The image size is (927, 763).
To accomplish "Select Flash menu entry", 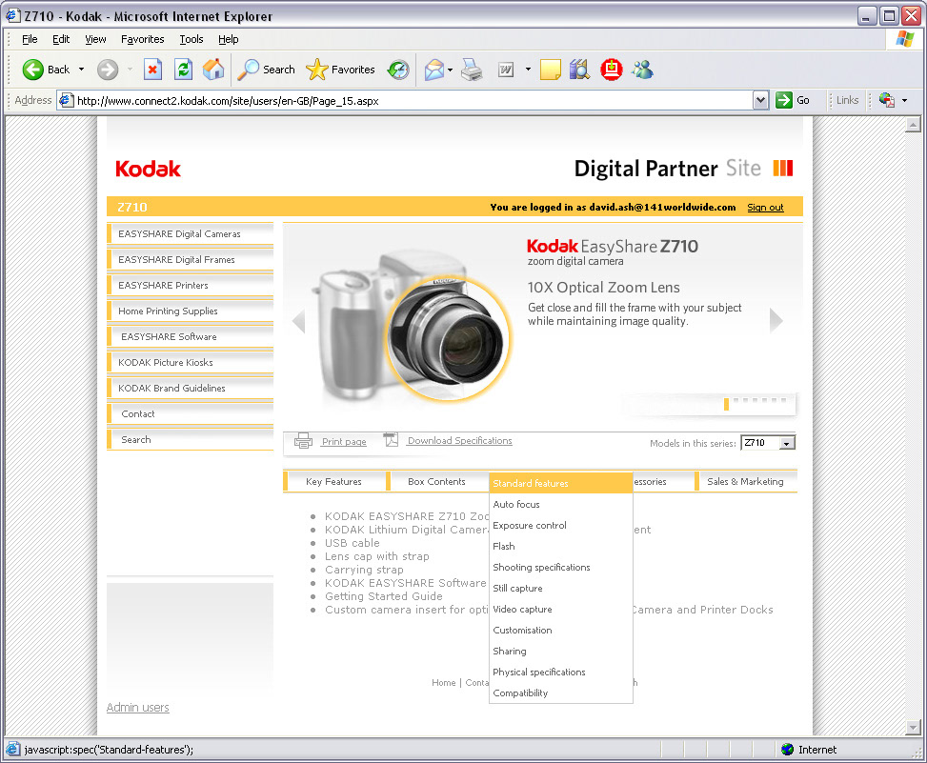I will coord(560,546).
